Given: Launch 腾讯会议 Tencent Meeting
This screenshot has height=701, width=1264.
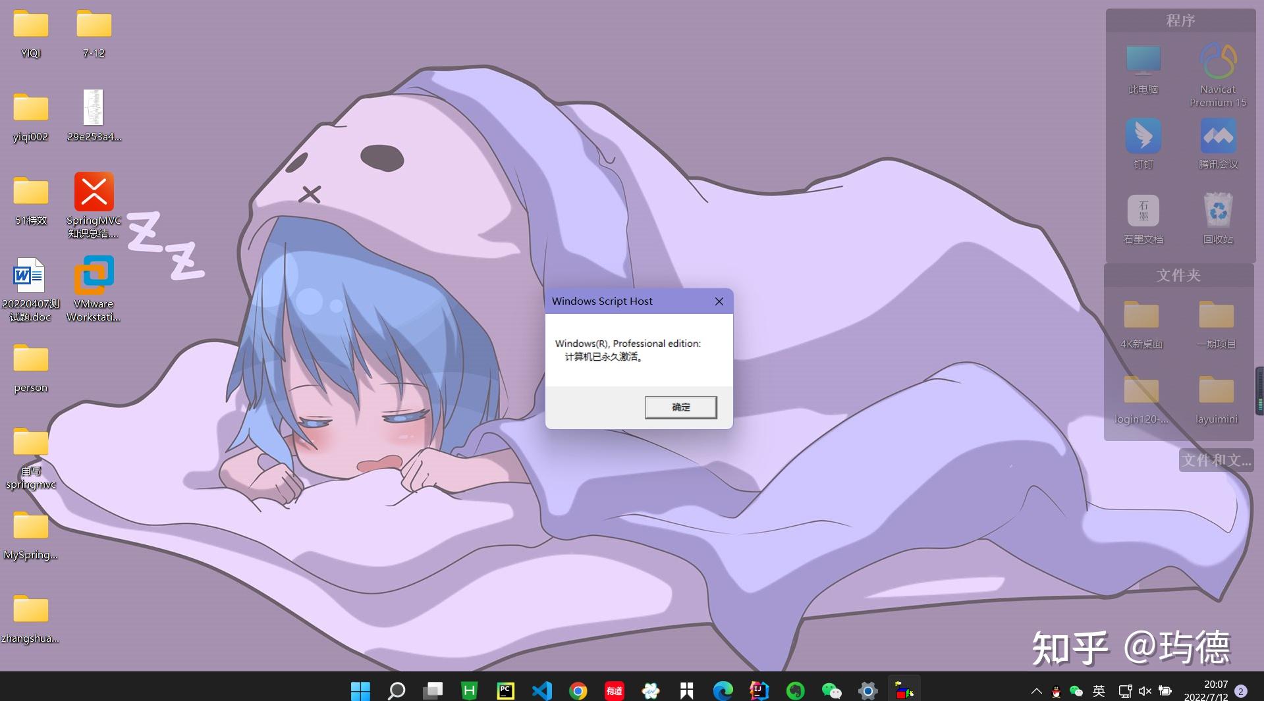Looking at the screenshot, I should click(x=1218, y=144).
